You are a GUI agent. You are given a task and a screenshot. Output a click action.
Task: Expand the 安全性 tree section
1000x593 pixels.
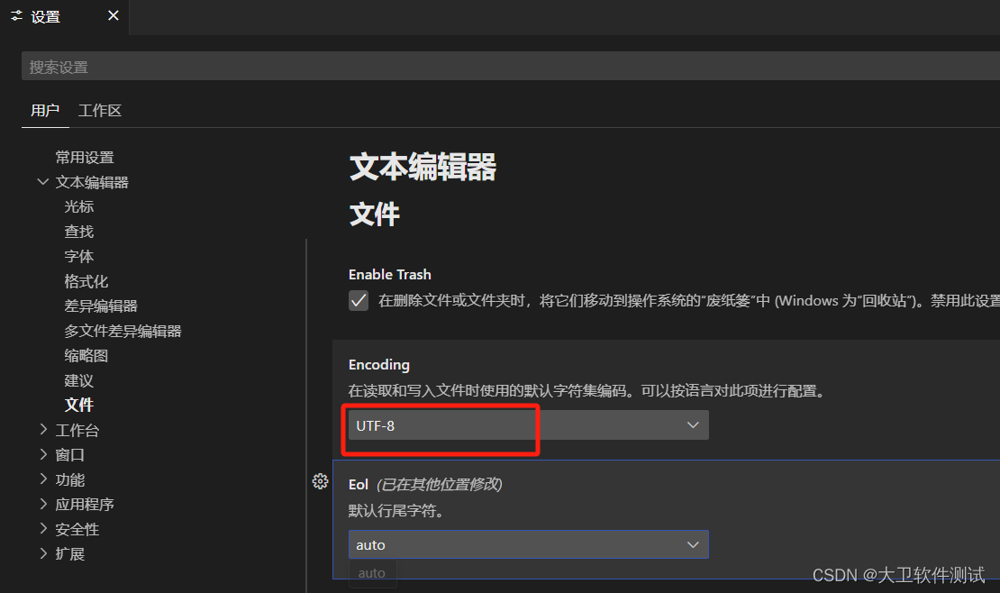click(43, 528)
